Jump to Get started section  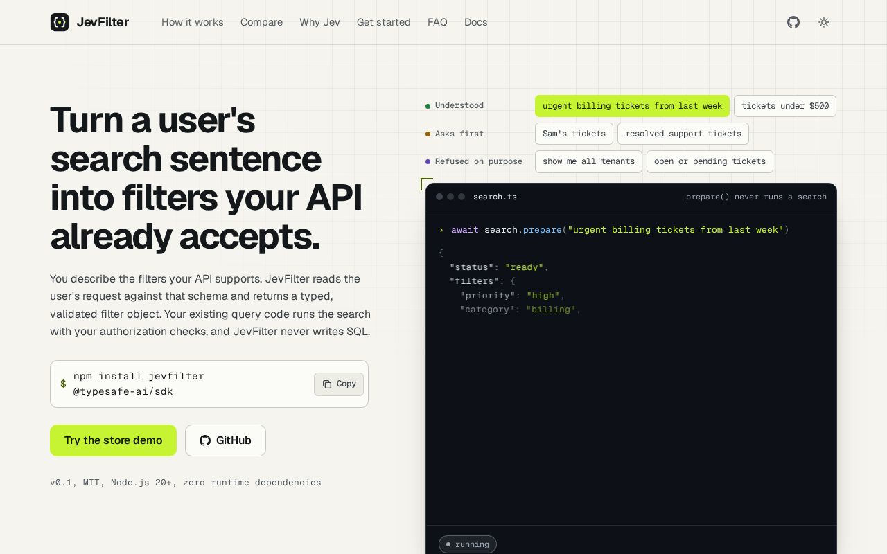(x=384, y=22)
